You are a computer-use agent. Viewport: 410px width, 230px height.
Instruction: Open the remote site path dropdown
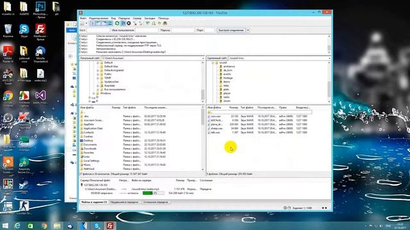[329, 58]
